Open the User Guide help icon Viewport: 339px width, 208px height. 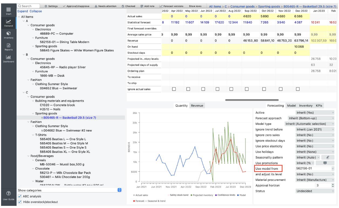(x=8, y=193)
